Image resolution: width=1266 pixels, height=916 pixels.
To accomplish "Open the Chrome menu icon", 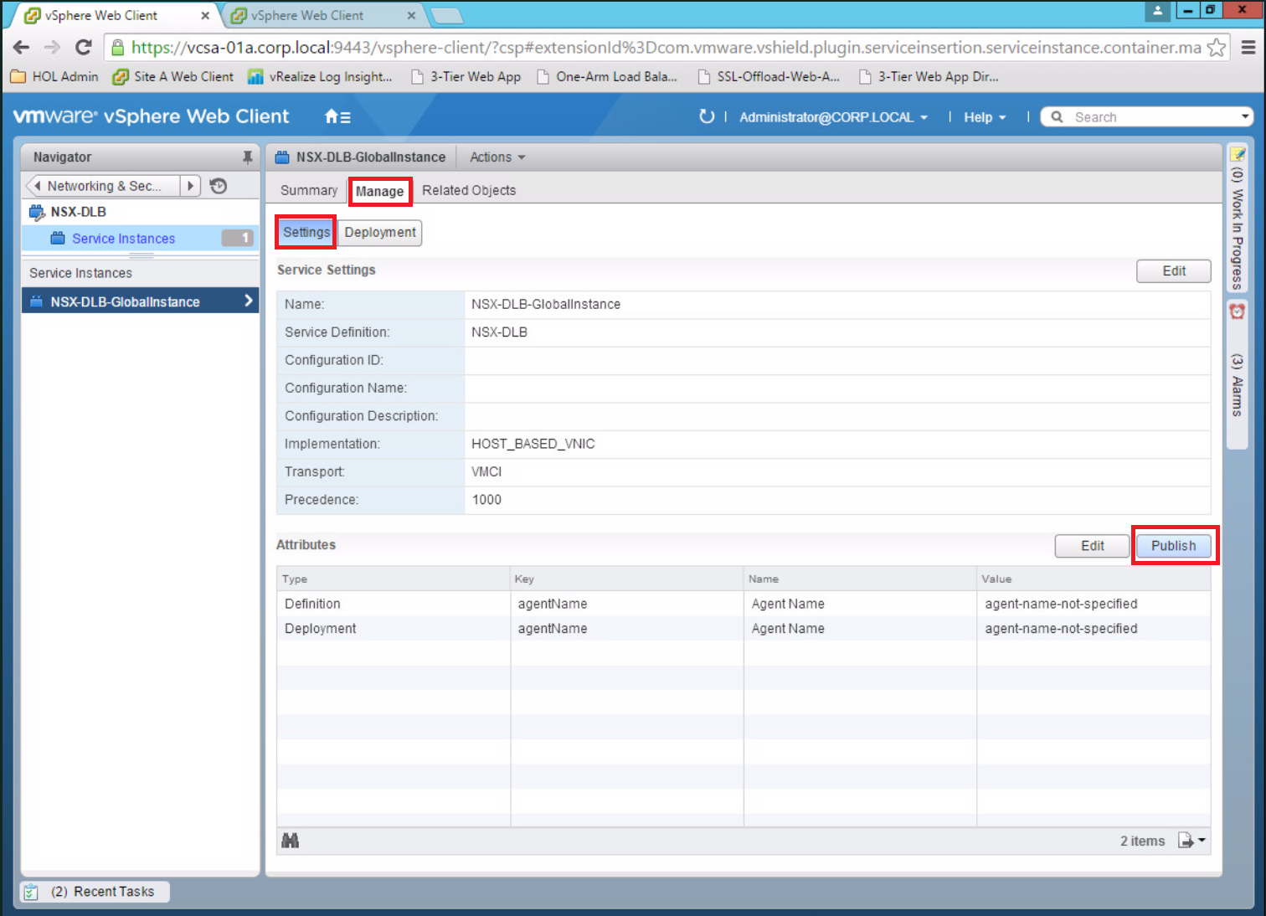I will pyautogui.click(x=1248, y=48).
